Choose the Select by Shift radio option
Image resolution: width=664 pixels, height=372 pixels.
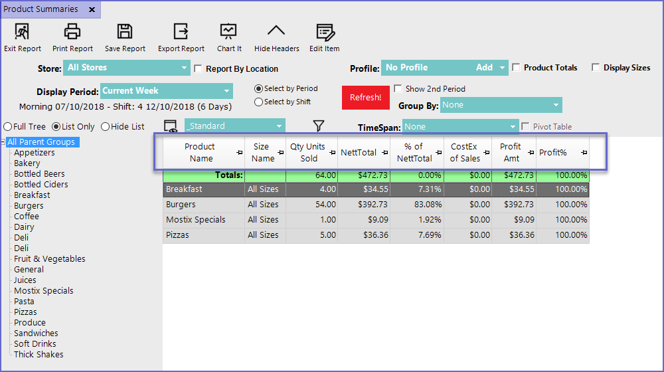258,102
